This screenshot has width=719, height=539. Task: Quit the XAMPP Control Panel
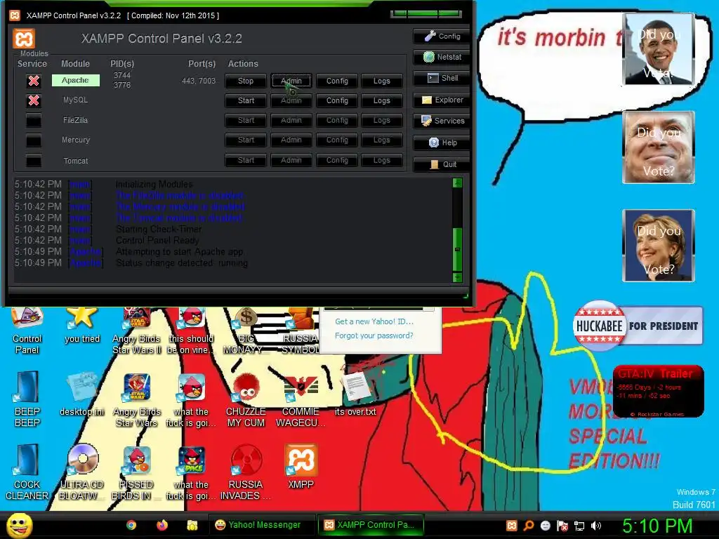point(441,164)
